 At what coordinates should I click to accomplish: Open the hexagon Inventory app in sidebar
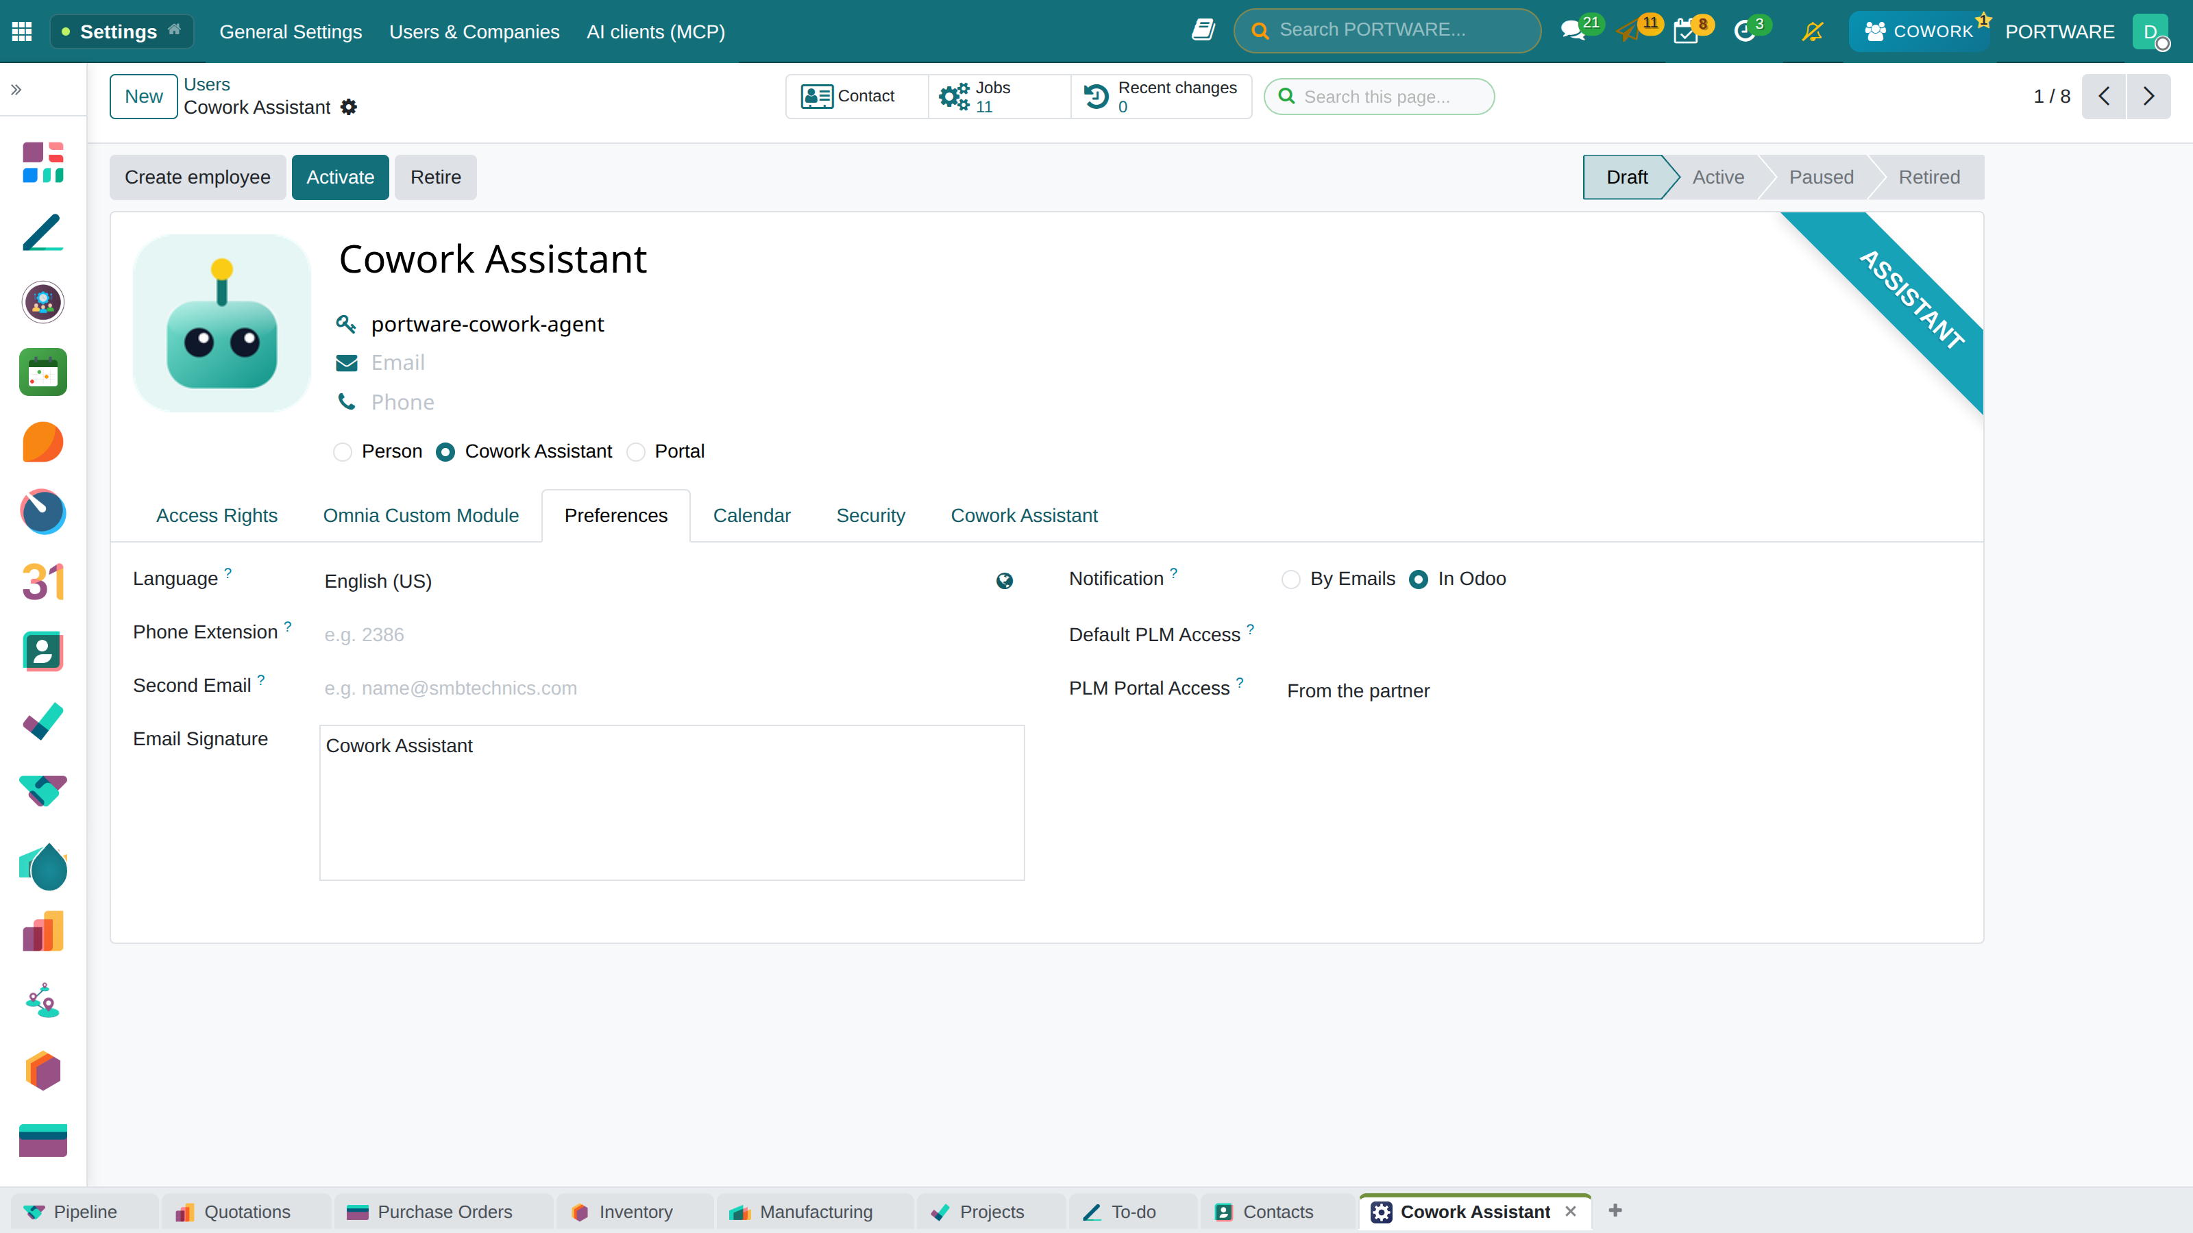coord(42,1071)
